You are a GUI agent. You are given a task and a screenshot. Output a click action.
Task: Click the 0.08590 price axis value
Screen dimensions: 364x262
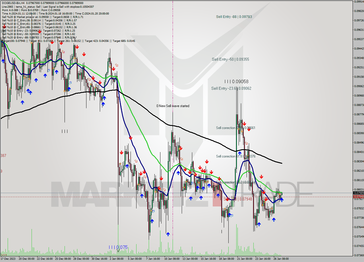click(359, 133)
